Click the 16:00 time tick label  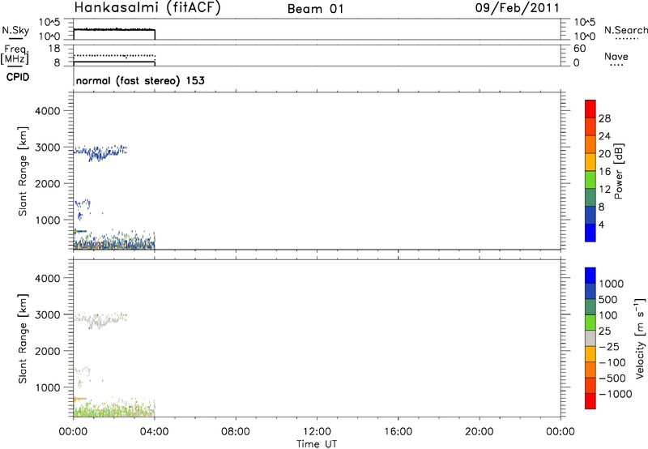(x=398, y=432)
